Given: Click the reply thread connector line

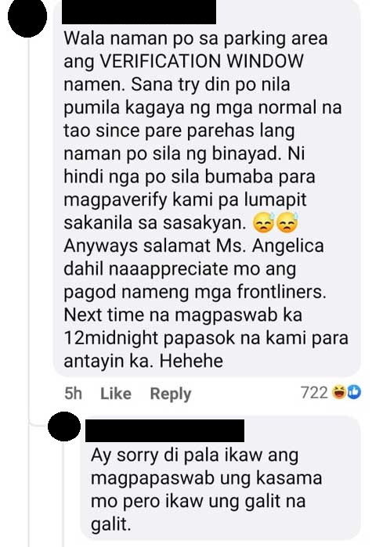Looking at the screenshot, I should (29, 230).
